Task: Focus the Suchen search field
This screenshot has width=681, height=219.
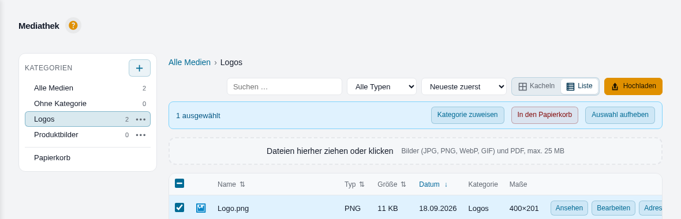Action: click(285, 86)
